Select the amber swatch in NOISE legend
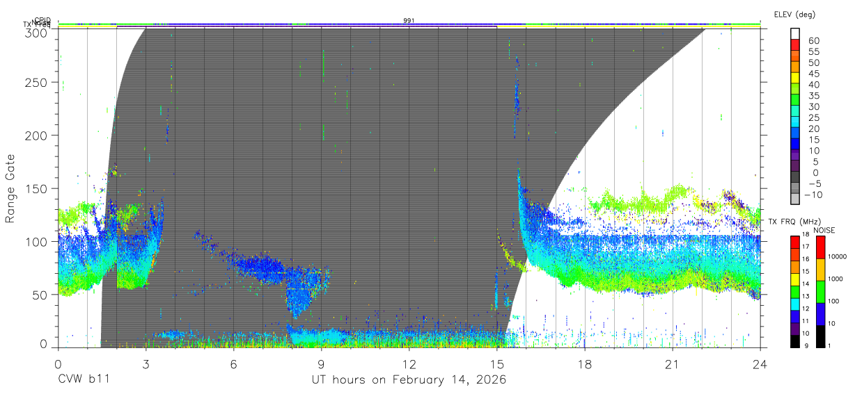 pyautogui.click(x=820, y=269)
